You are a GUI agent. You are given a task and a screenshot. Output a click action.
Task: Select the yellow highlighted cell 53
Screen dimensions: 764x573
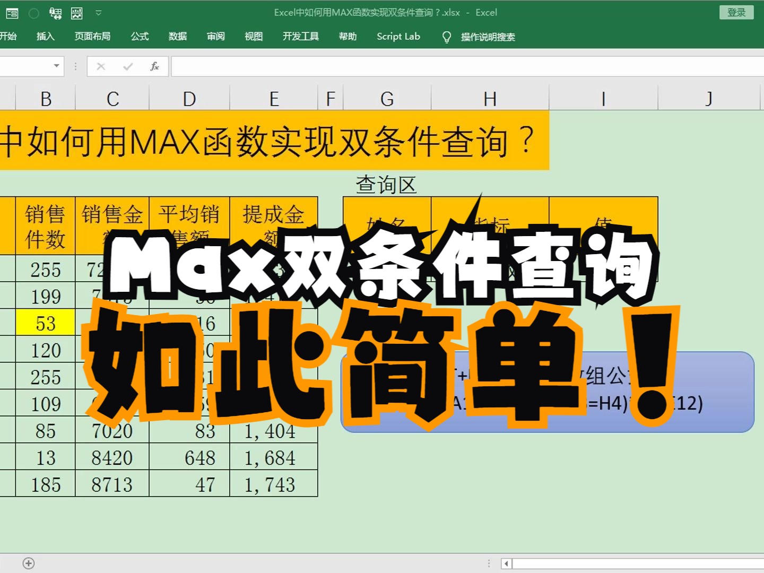46,323
